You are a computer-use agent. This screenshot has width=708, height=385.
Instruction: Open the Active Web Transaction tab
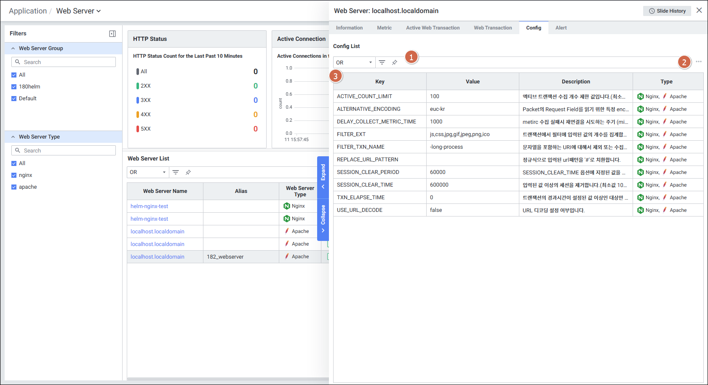[x=433, y=28]
